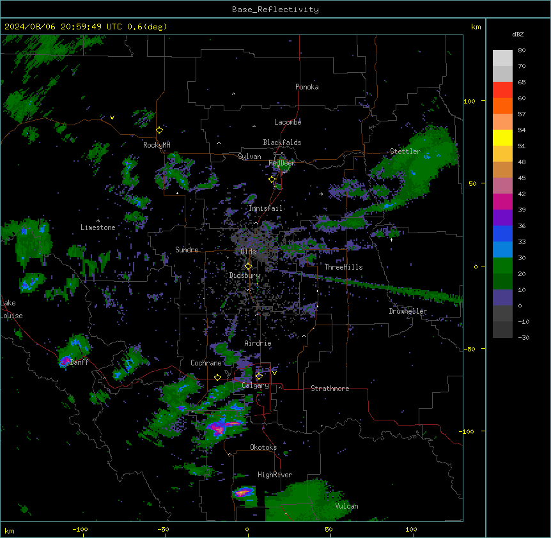Select the yellow 54-51 dBZ legend swatch
Screen dimensions: 551x538
502,137
